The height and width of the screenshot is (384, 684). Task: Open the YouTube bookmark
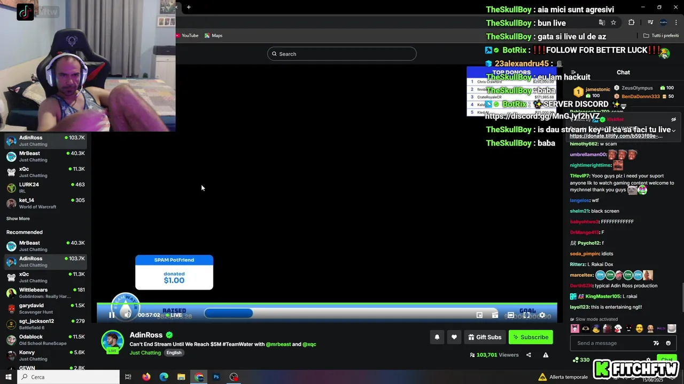(187, 36)
